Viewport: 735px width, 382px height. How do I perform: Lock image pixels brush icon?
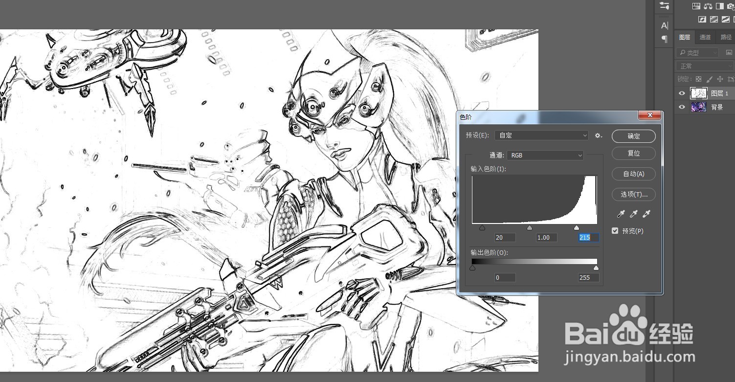(x=709, y=79)
